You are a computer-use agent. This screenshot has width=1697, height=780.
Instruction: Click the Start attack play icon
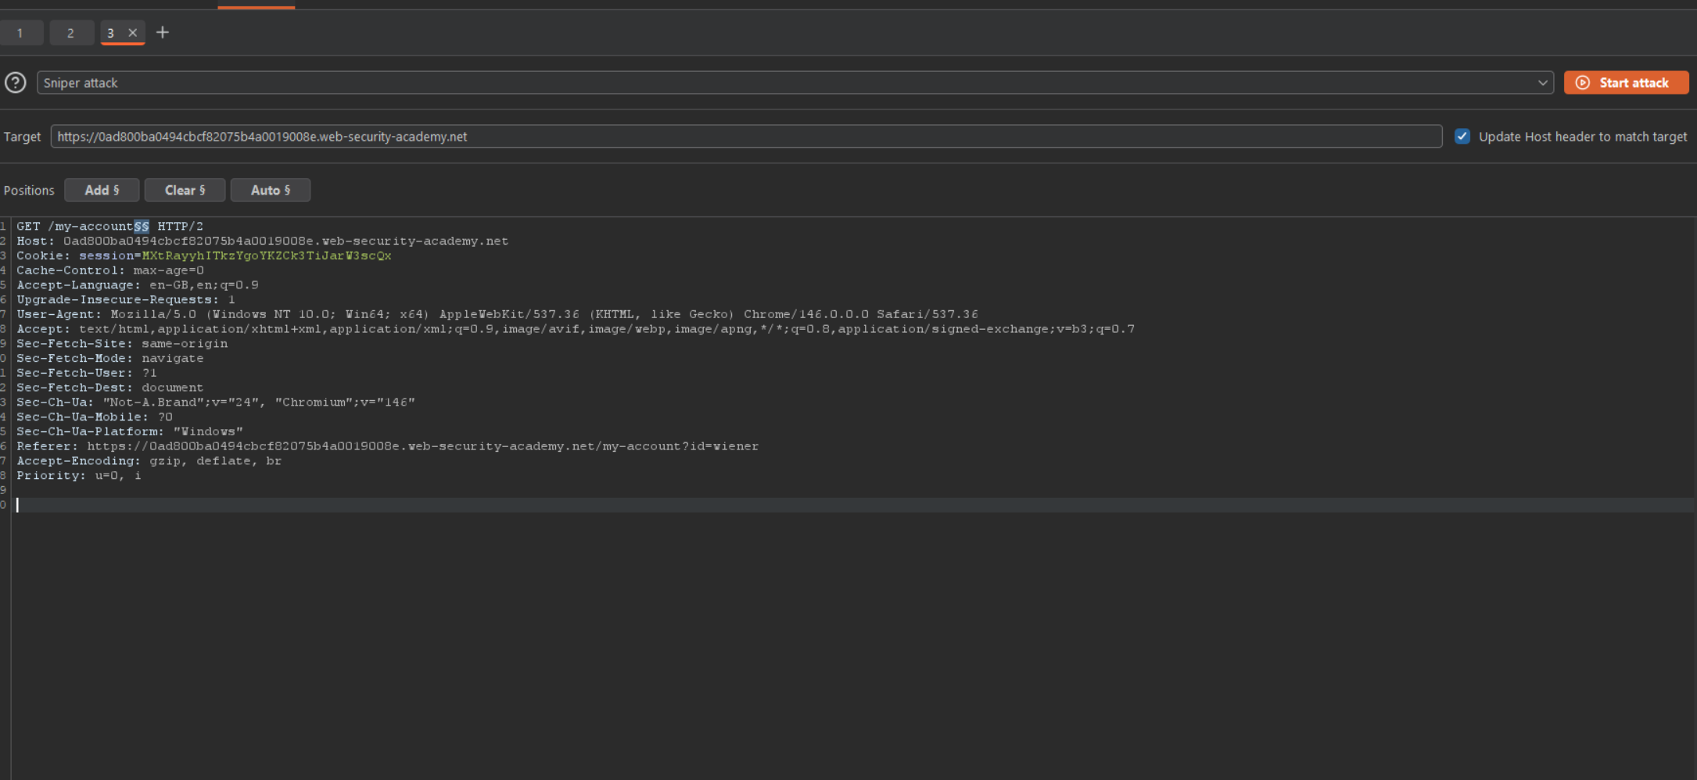coord(1582,83)
